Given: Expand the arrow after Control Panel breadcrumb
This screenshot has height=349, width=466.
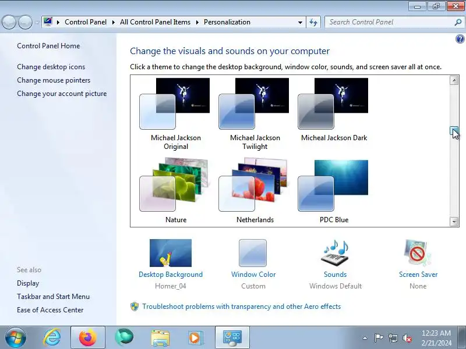Looking at the screenshot, I should (x=113, y=22).
